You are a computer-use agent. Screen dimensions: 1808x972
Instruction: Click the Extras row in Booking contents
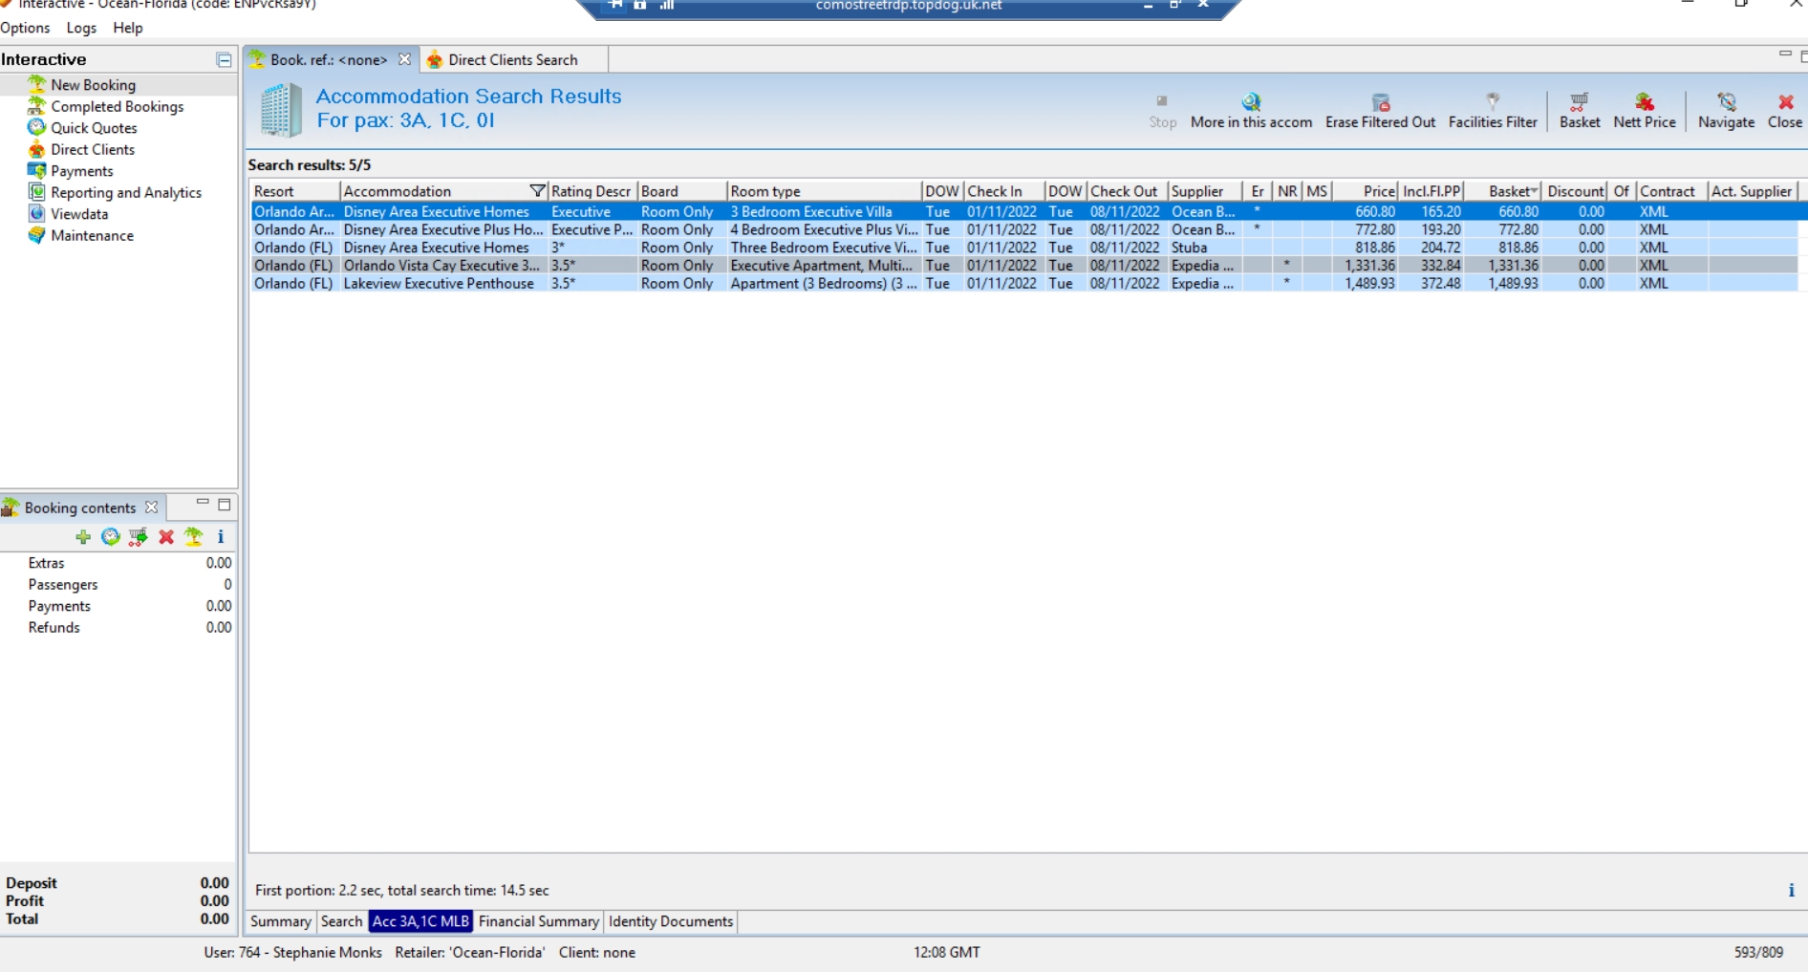coord(118,563)
